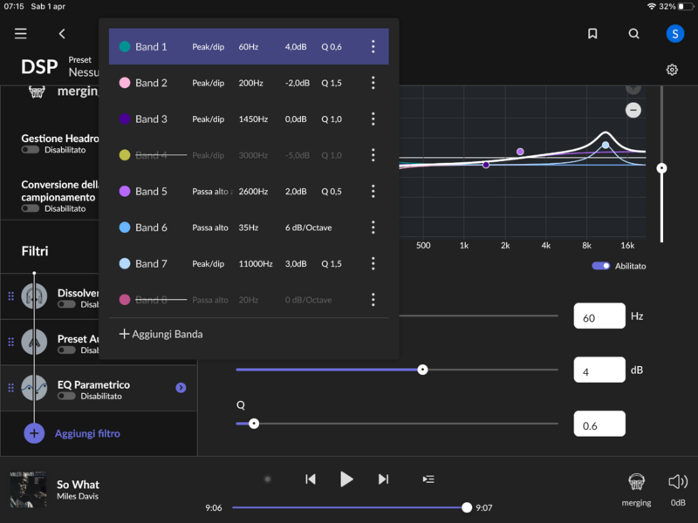Open the volume speaker icon
The height and width of the screenshot is (523, 698).
pyautogui.click(x=678, y=482)
